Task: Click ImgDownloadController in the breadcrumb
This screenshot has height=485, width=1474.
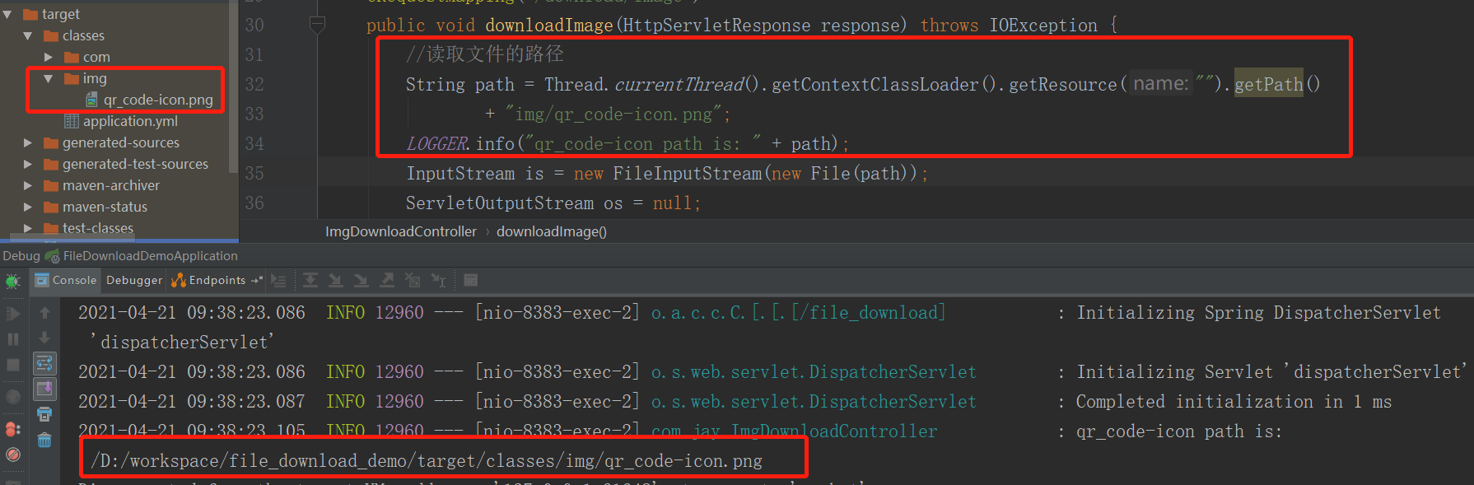Action: (x=401, y=231)
